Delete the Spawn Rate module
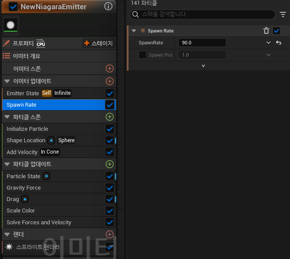 click(x=266, y=31)
